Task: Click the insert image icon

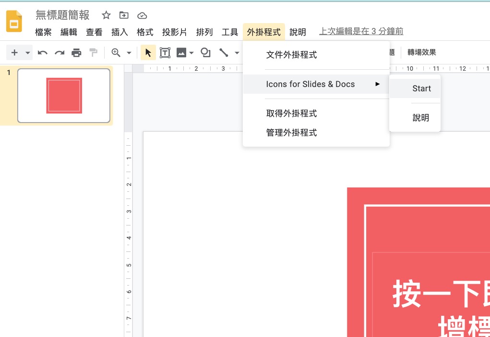Action: (x=181, y=53)
